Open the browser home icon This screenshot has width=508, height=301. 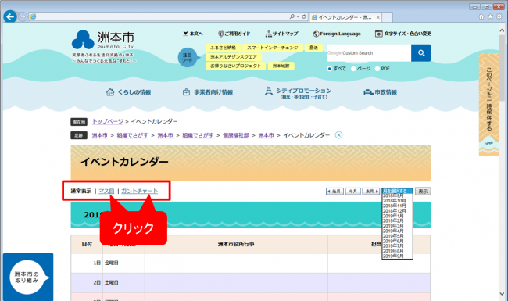[x=481, y=16]
